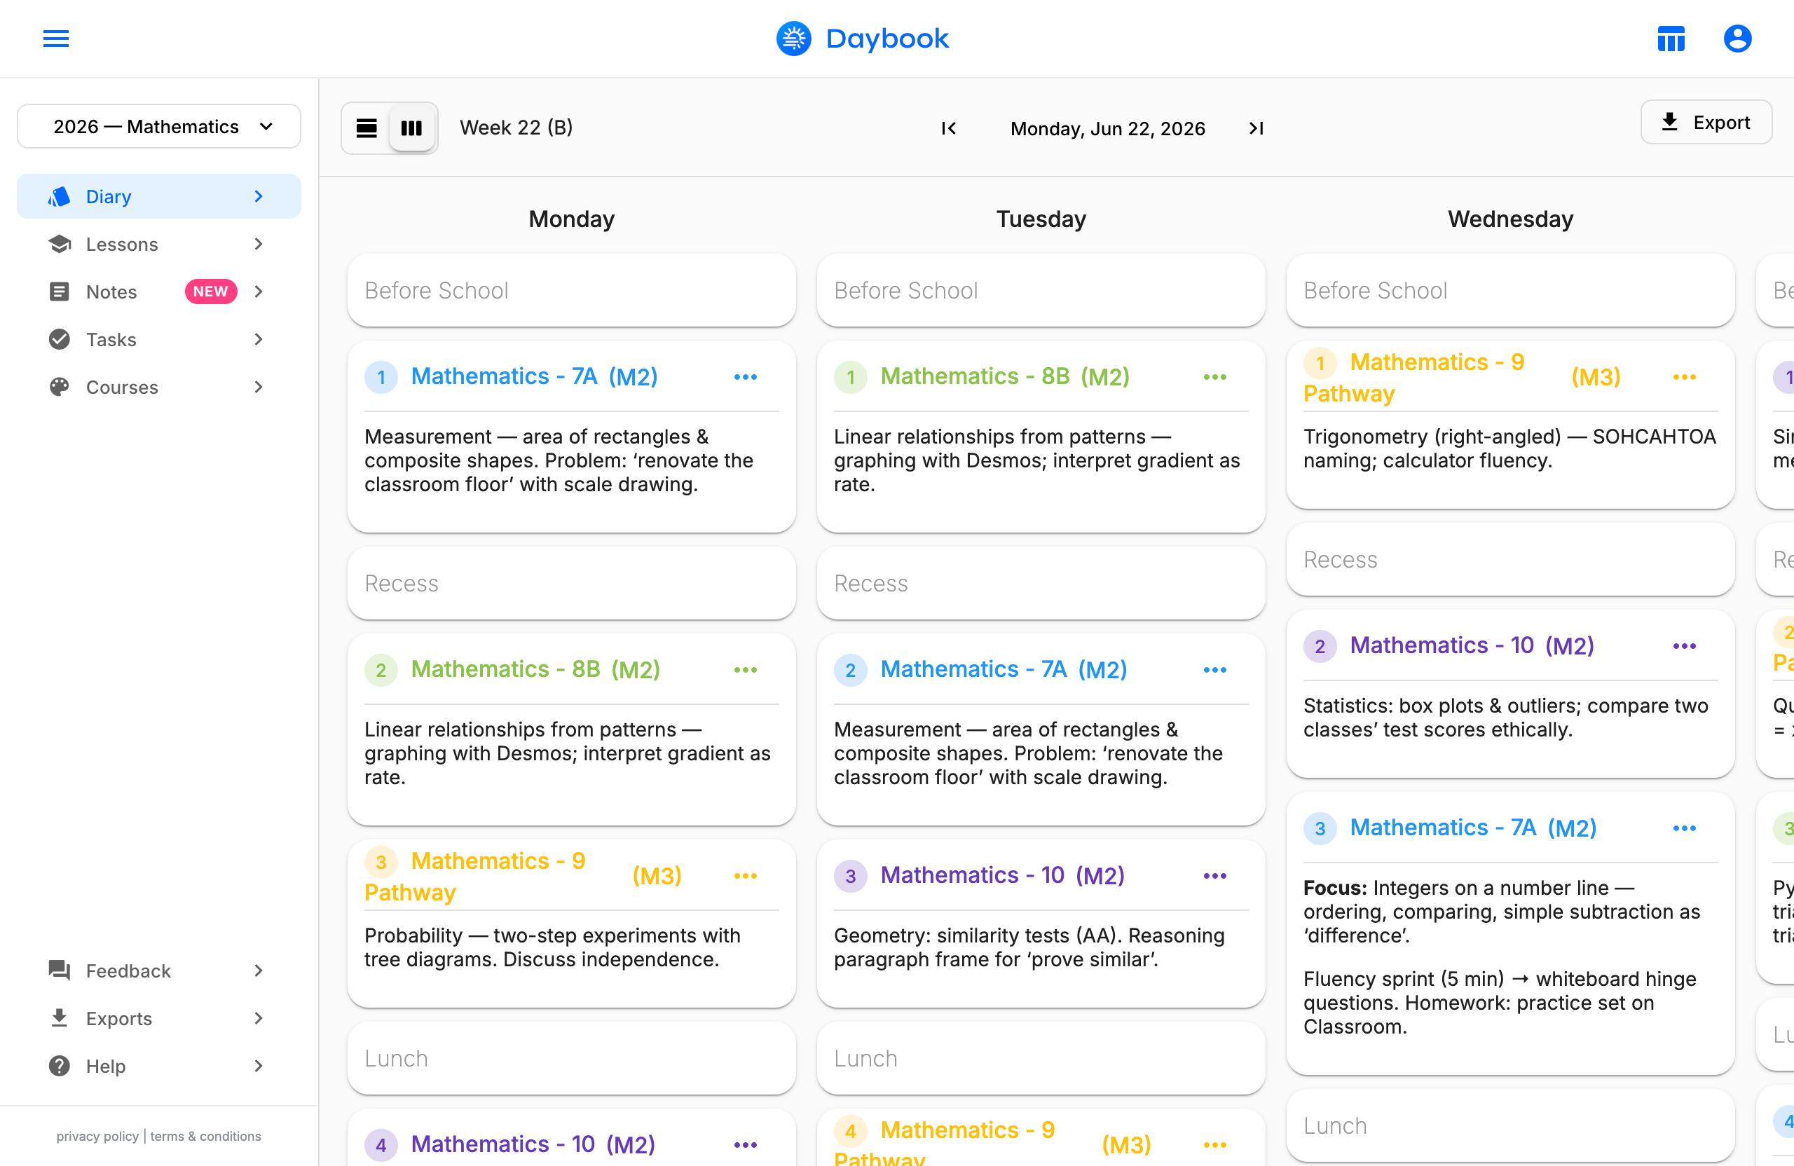Click the Wednesday column heading
Screen dimensions: 1794x1166
1511,219
